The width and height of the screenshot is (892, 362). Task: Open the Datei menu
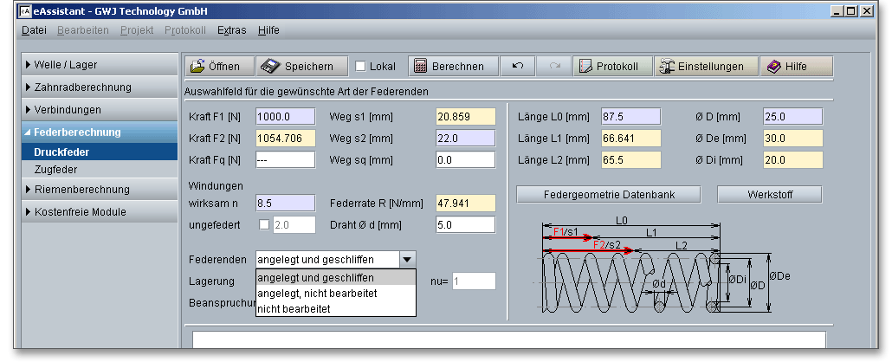coord(34,29)
